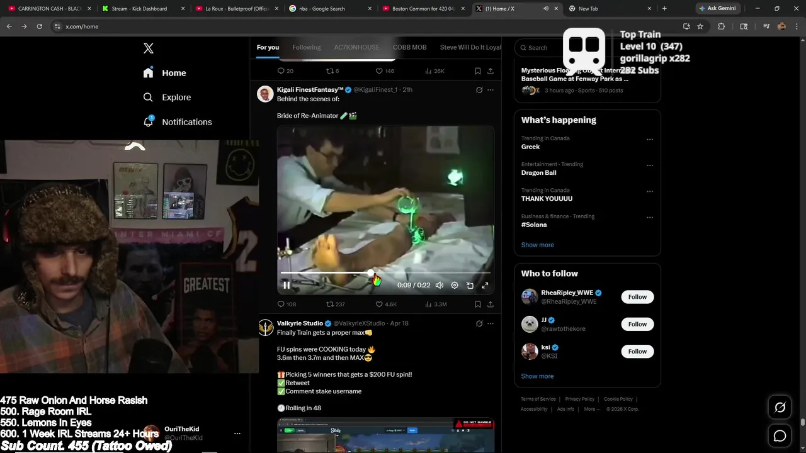Open a new browser tab plus
This screenshot has width=806, height=453.
pos(664,9)
